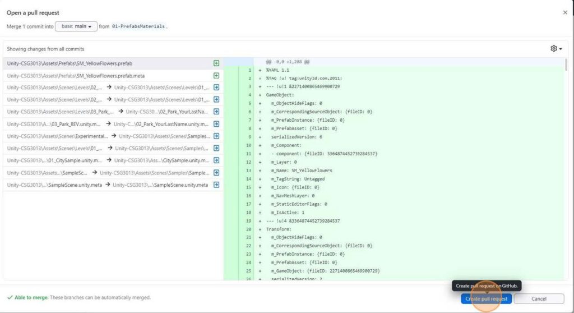The height and width of the screenshot is (313, 574).
Task: Click the diff line m_Name: SM_YellowFlowers
Action: pos(302,171)
